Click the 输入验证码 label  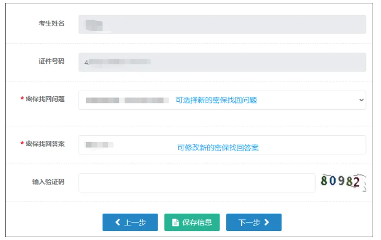coord(49,182)
